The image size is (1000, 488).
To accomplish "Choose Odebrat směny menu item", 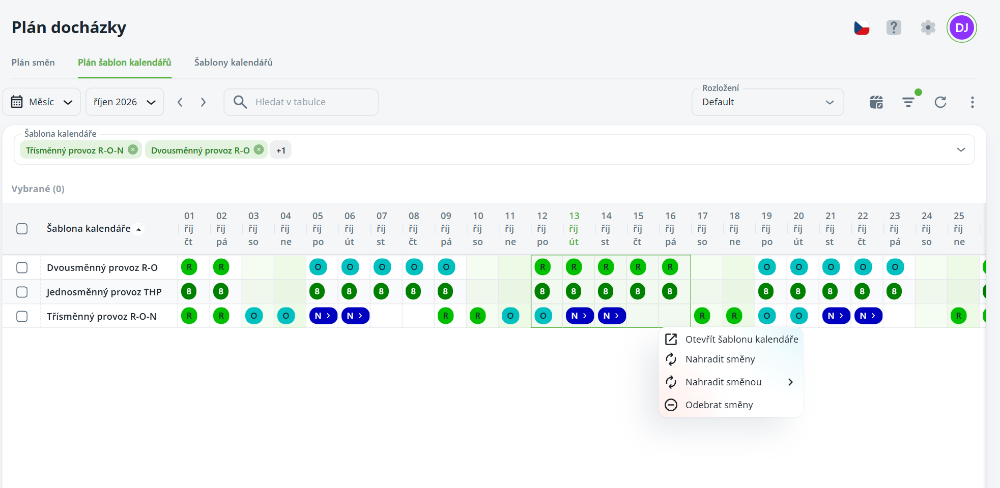I will point(730,405).
